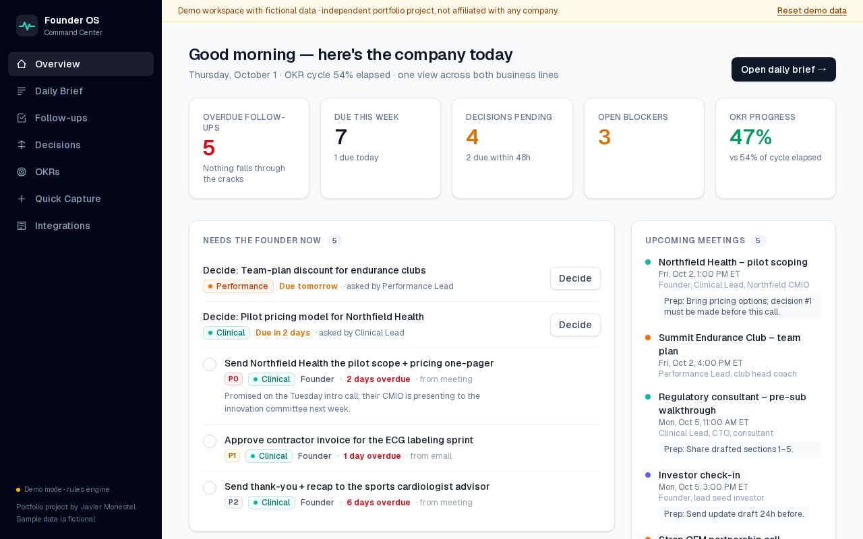Click prep note 'Share drafted sections 1–5.'
This screenshot has height=539, width=863.
click(x=740, y=449)
